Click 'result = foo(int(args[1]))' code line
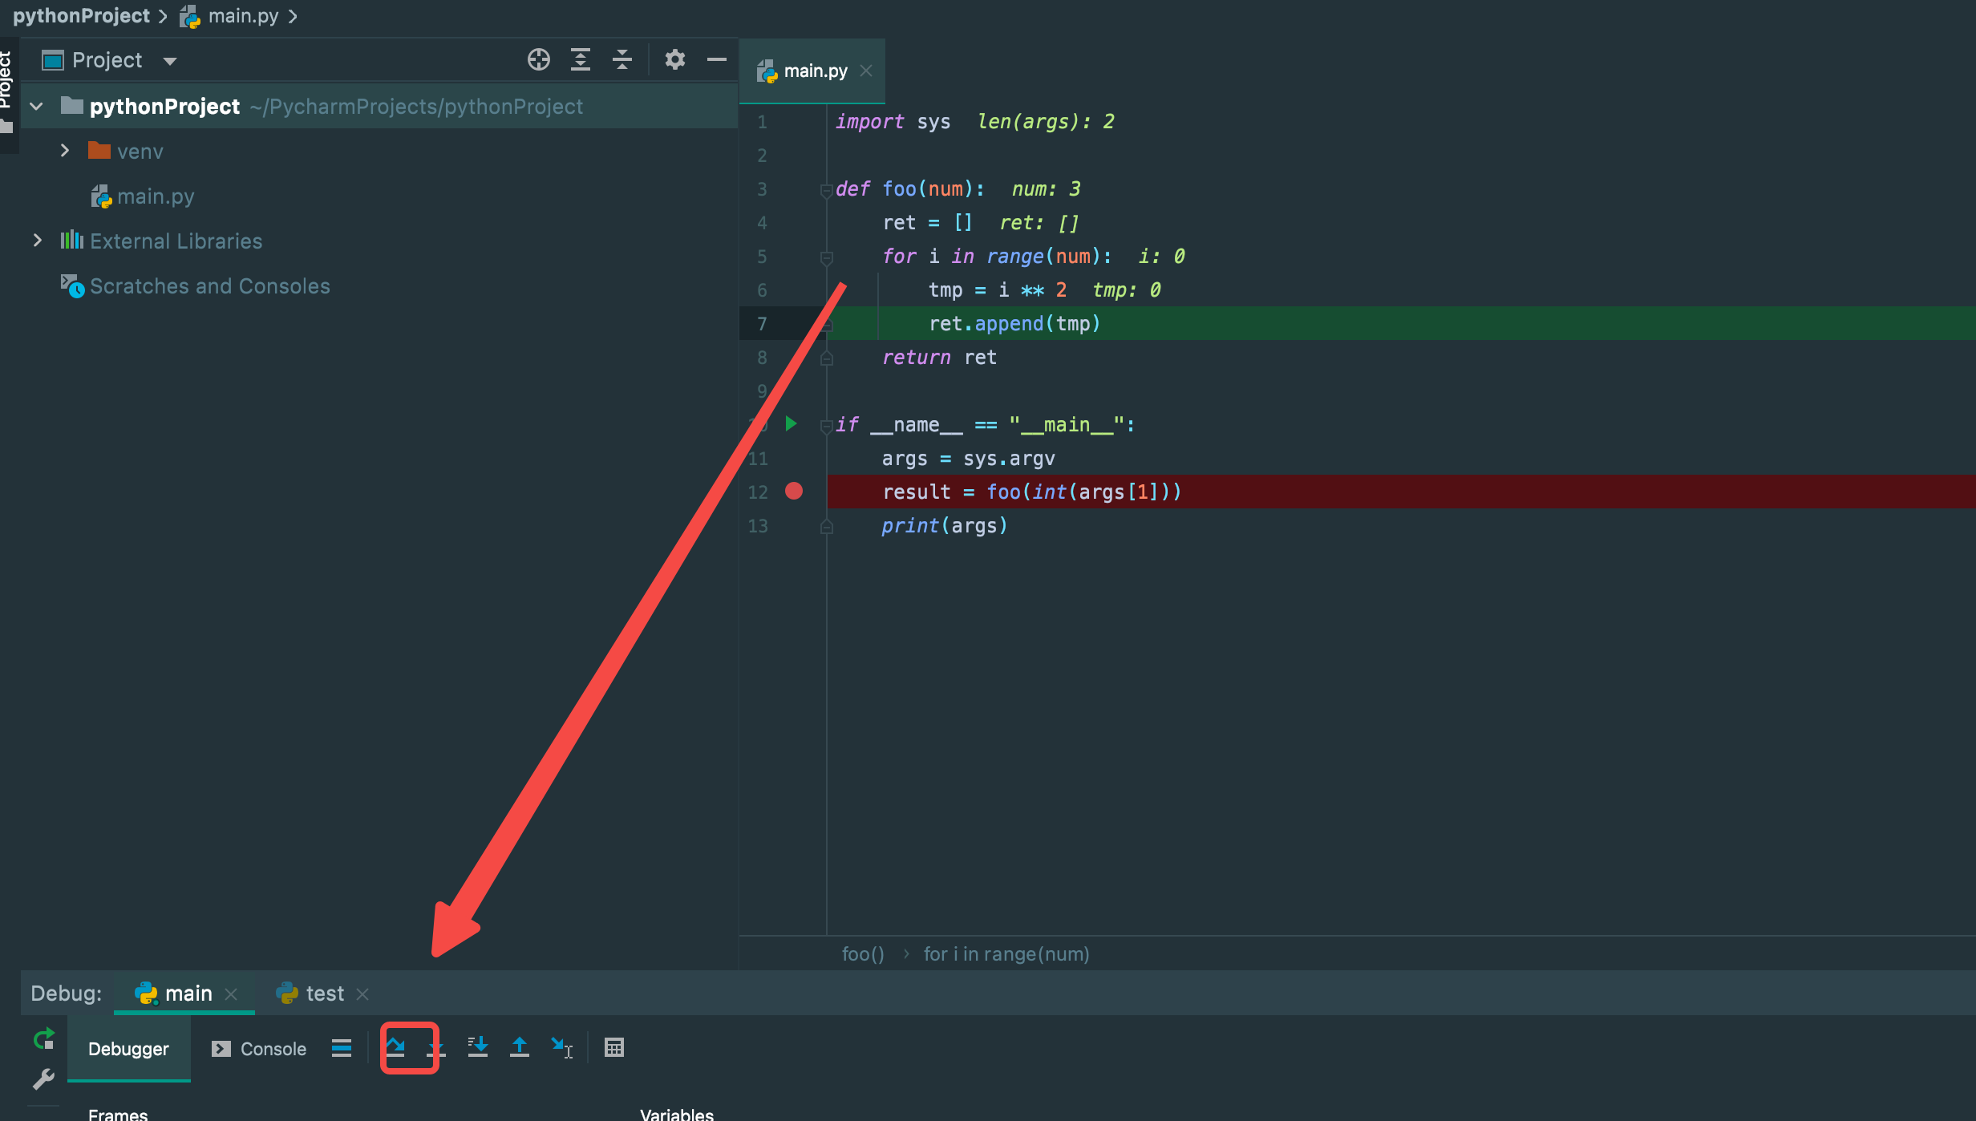The width and height of the screenshot is (1976, 1121). pyautogui.click(x=1031, y=492)
